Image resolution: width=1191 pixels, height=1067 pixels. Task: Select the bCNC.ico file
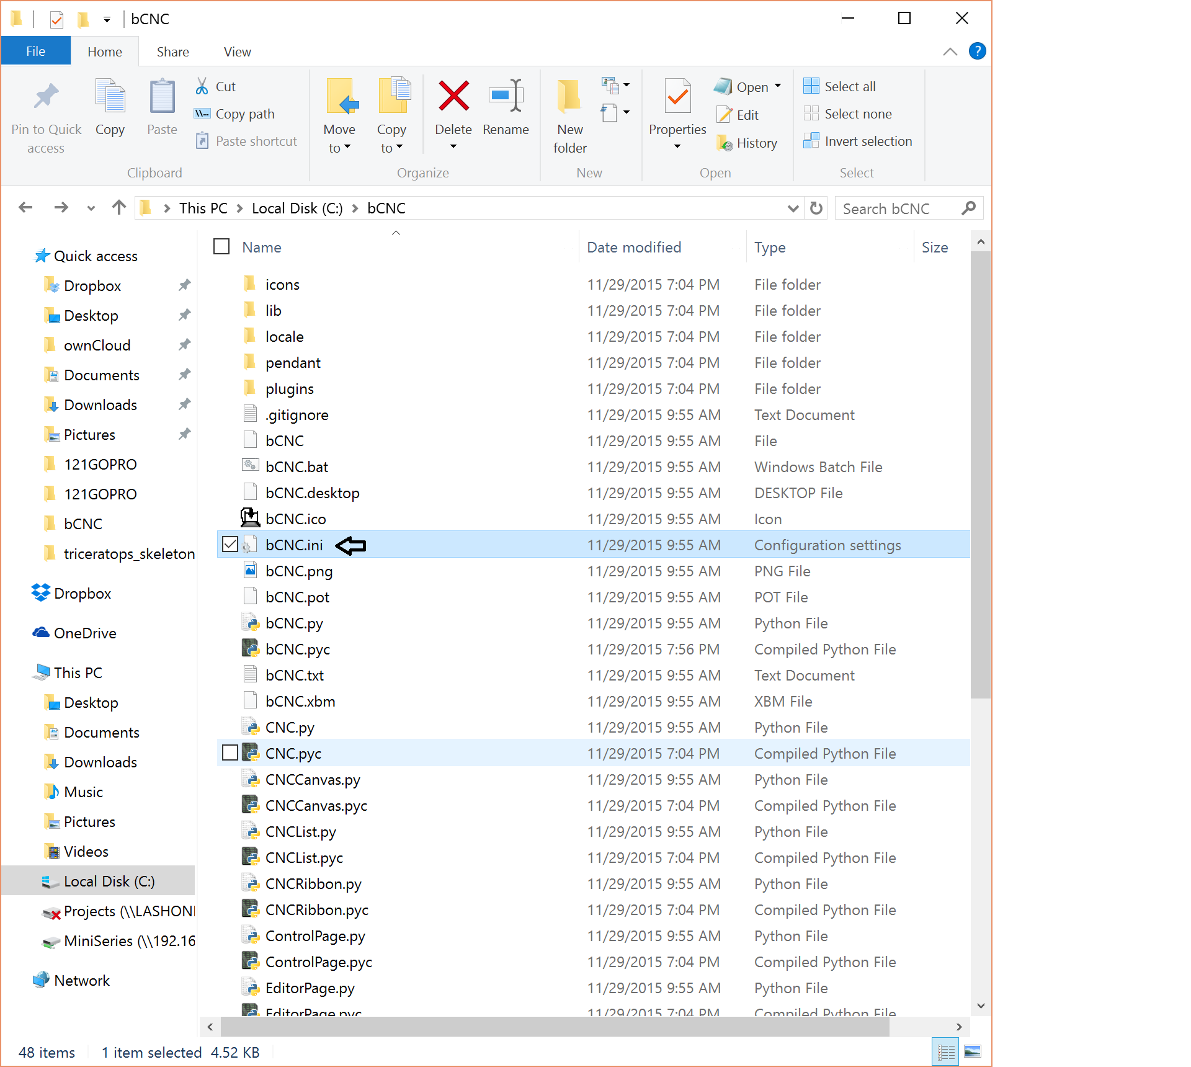point(295,519)
